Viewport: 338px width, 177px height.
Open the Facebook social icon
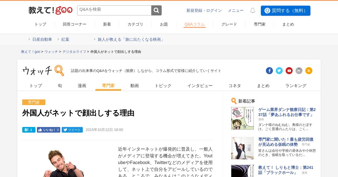tap(269, 71)
